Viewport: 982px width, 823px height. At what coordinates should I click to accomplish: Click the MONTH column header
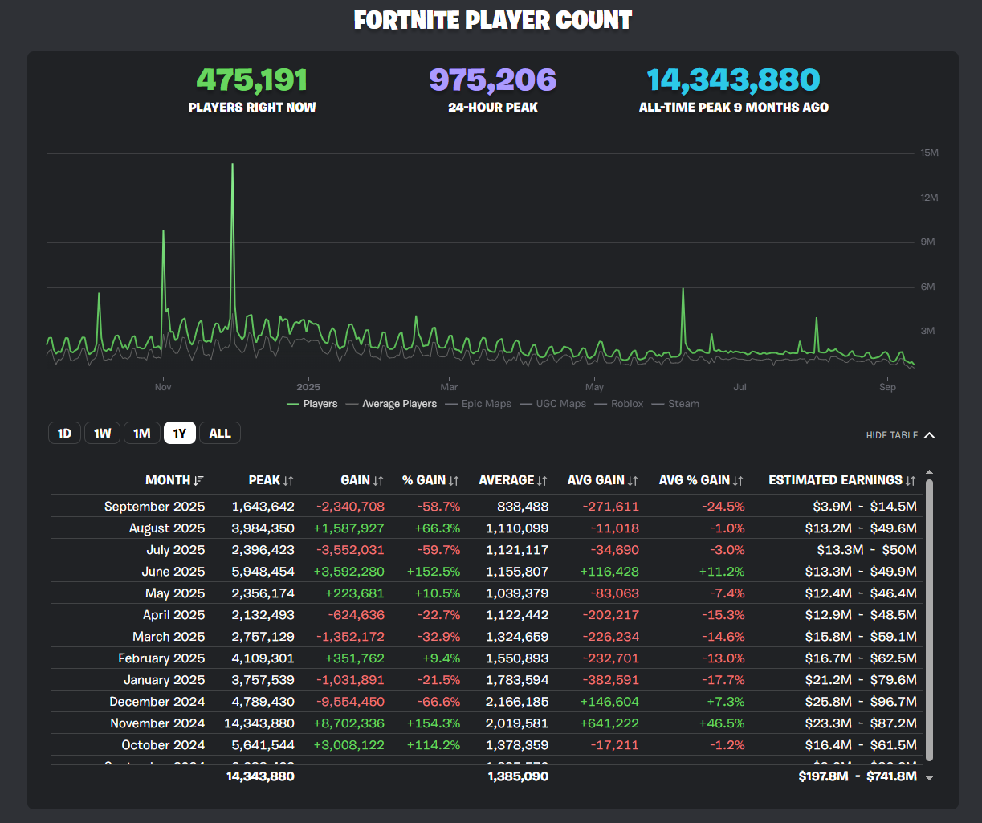click(x=168, y=480)
